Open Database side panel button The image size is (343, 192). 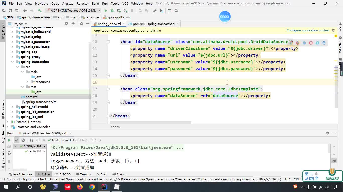[x=340, y=44]
